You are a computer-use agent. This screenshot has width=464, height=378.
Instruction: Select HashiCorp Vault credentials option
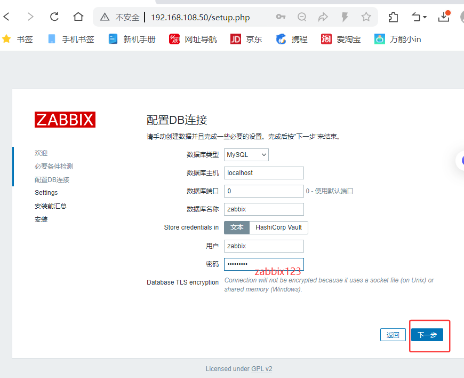coord(278,227)
